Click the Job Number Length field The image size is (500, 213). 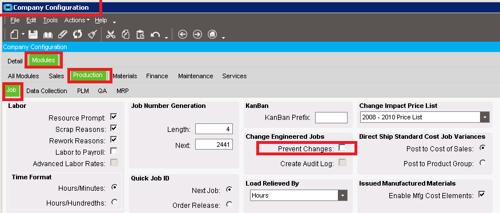(x=214, y=129)
